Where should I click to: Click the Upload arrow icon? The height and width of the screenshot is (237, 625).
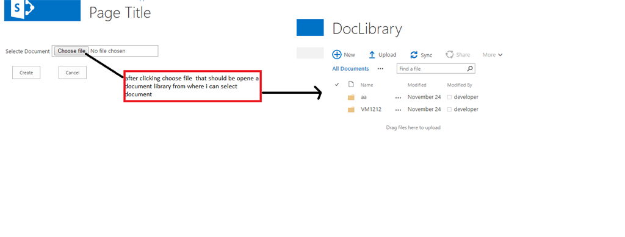[x=372, y=54]
